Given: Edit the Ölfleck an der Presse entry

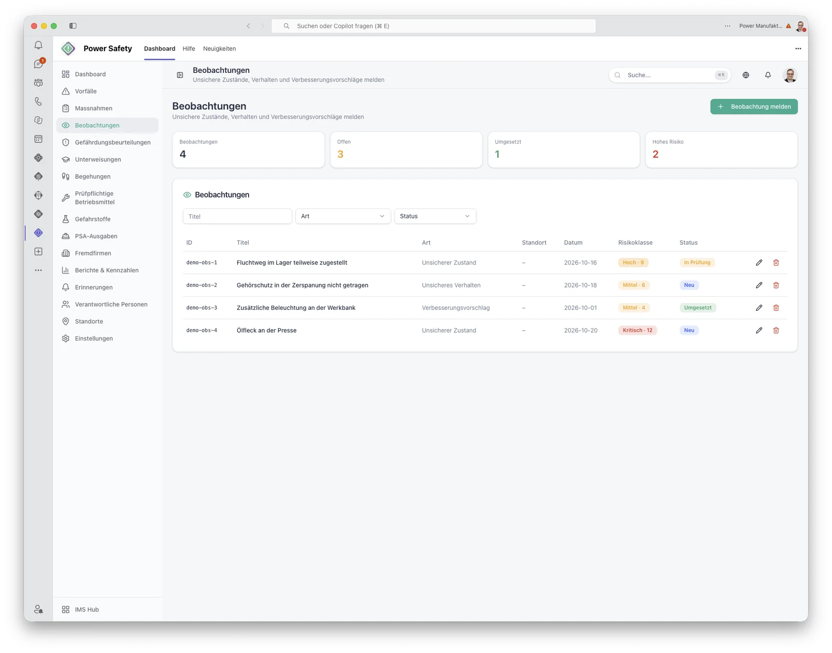Looking at the screenshot, I should (x=759, y=330).
